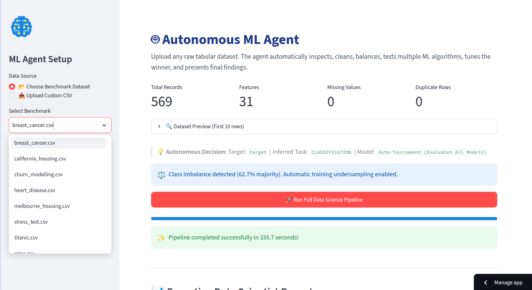Click the sparkles icon in success message
The height and width of the screenshot is (290, 532).
pyautogui.click(x=161, y=238)
